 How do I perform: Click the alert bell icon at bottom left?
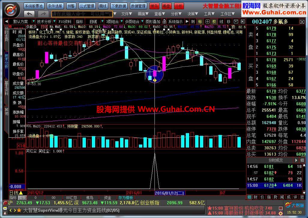tap(5, 213)
